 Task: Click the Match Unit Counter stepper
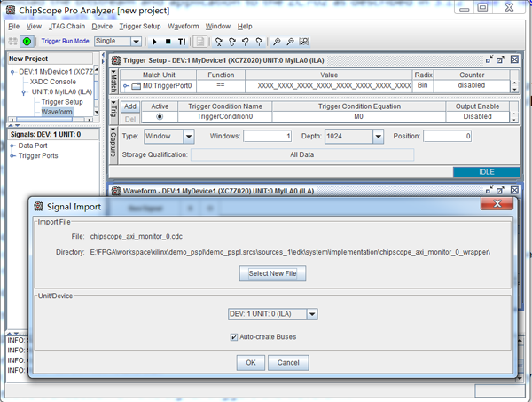click(514, 86)
